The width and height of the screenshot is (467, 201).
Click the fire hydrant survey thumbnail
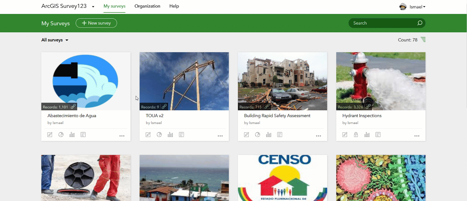tap(381, 81)
